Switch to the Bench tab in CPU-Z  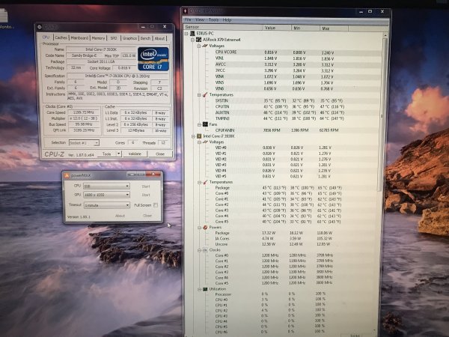(145, 38)
